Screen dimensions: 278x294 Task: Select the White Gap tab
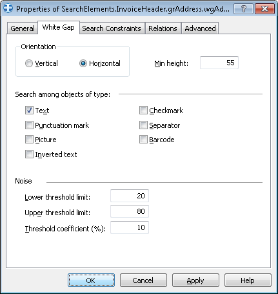tap(59, 27)
